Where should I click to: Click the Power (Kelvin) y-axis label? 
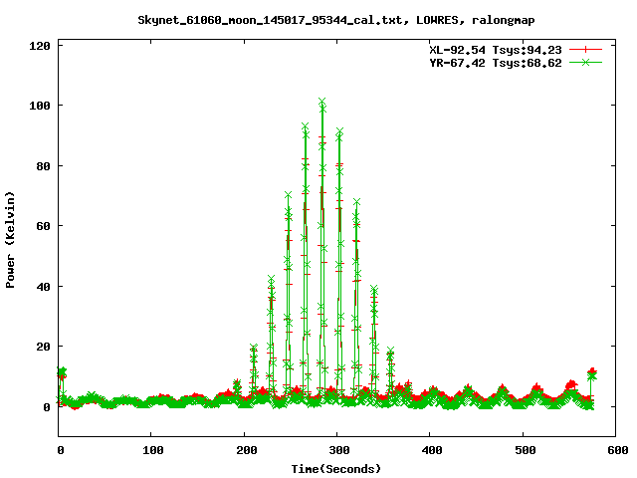[11, 238]
